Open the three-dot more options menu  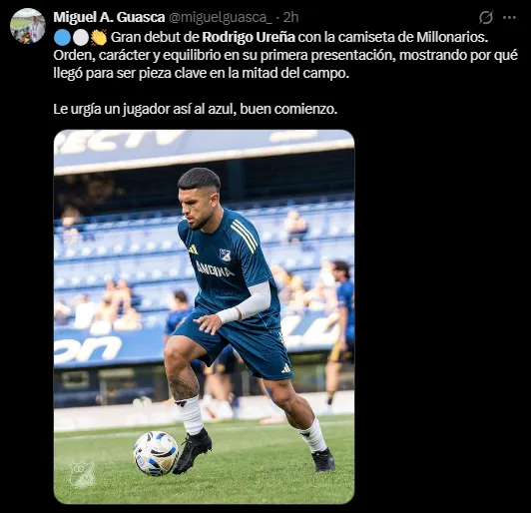tap(509, 18)
